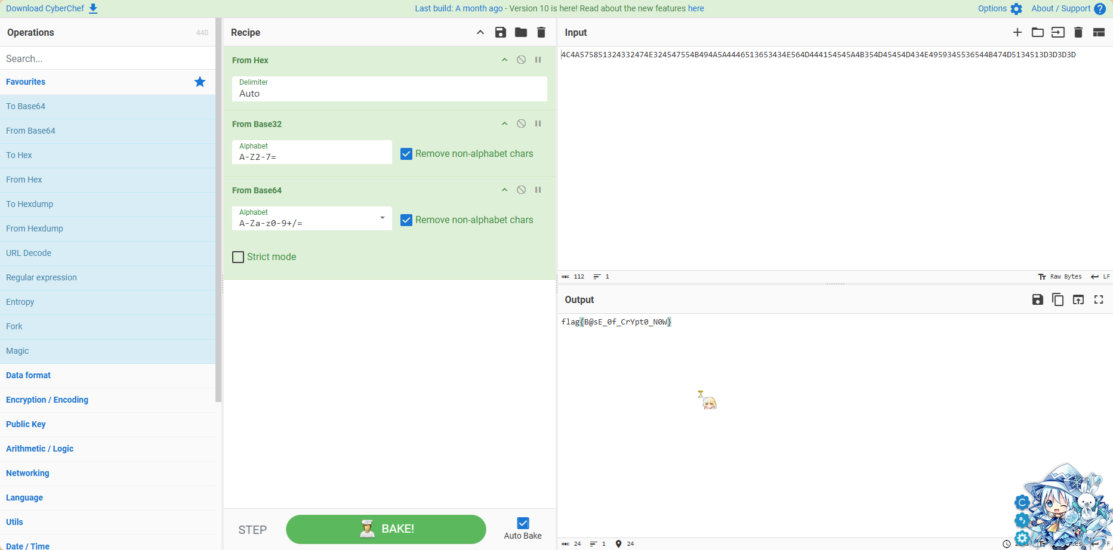Save the current recipe

[500, 32]
